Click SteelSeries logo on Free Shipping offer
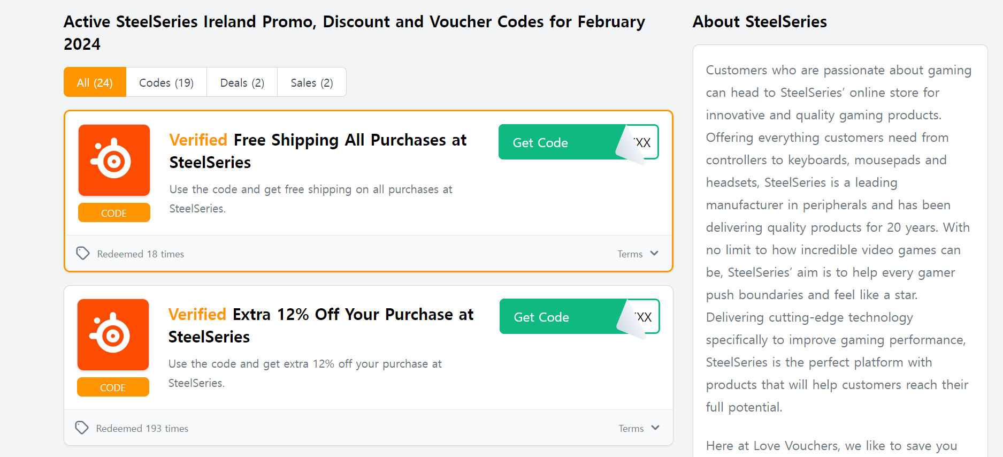The height and width of the screenshot is (457, 1003). pos(114,160)
